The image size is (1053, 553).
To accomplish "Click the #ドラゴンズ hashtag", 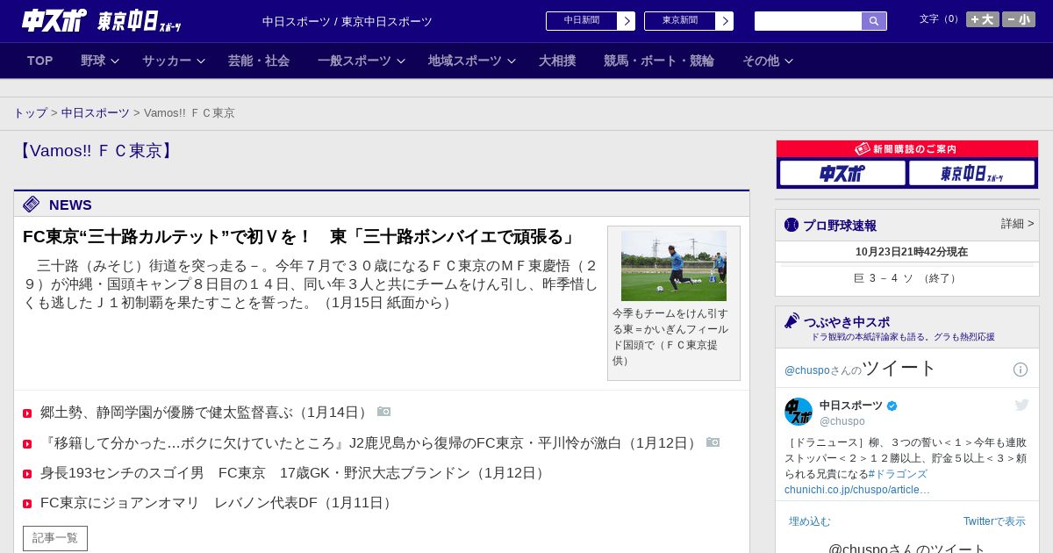I will tap(898, 474).
